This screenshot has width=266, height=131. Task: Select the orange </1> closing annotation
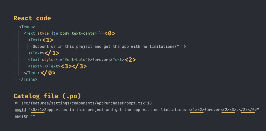[x=52, y=53]
